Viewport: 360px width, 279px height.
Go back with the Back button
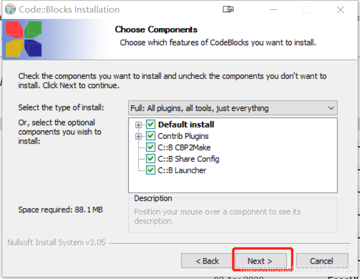tap(207, 261)
